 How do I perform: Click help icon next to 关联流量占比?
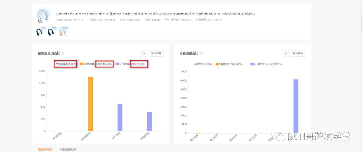pyautogui.click(x=201, y=53)
